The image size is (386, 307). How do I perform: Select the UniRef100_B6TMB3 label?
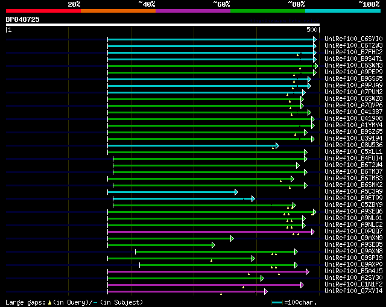tap(353, 179)
